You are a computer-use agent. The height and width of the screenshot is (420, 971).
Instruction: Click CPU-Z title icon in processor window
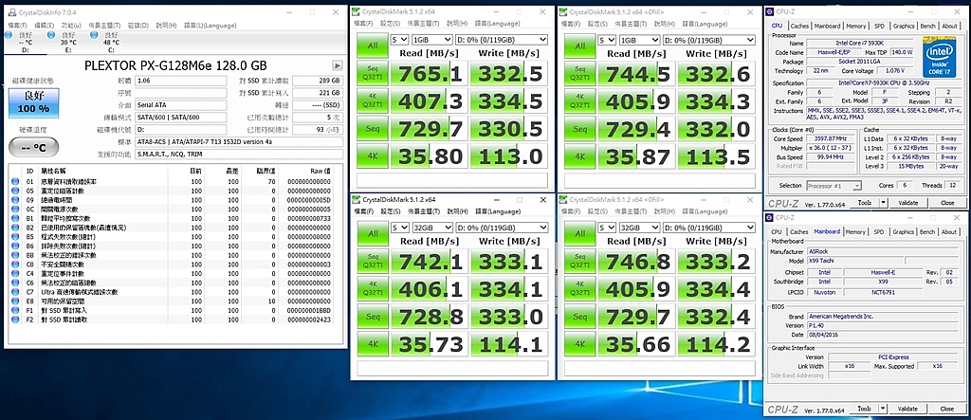pyautogui.click(x=771, y=11)
